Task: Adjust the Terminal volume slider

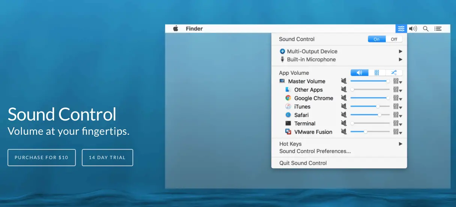Action: tap(370, 123)
